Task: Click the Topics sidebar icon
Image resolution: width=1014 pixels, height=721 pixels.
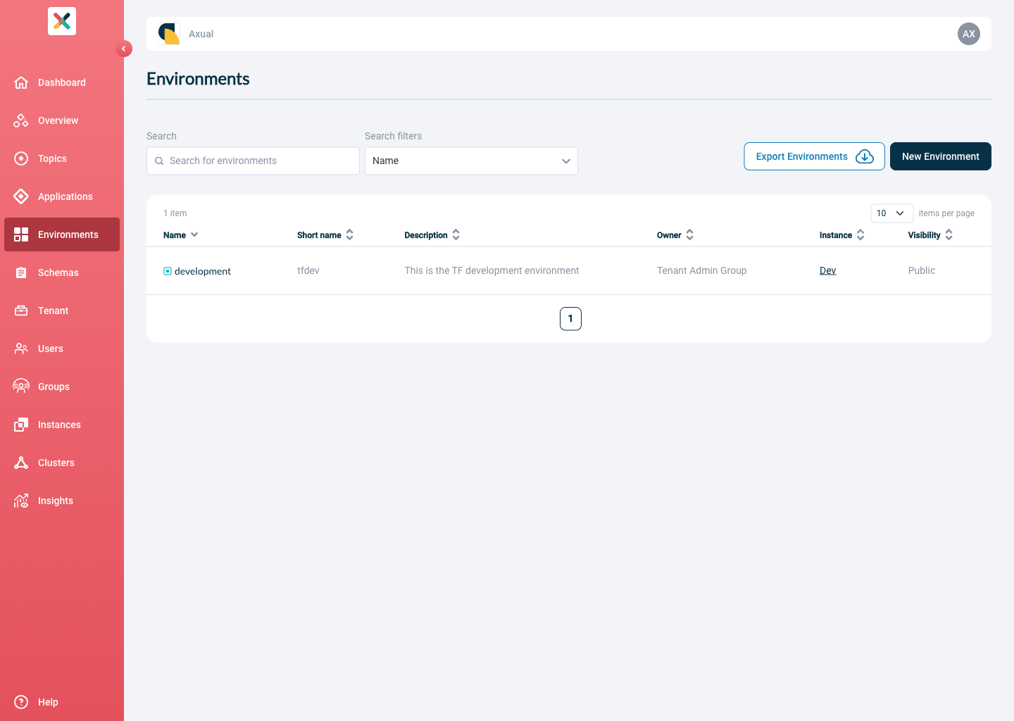Action: click(x=21, y=158)
